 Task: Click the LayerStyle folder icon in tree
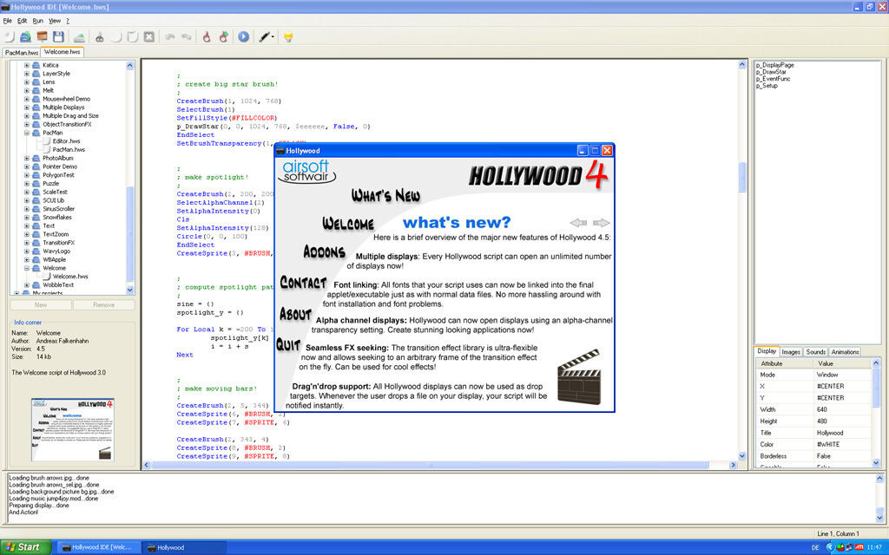pyautogui.click(x=36, y=74)
